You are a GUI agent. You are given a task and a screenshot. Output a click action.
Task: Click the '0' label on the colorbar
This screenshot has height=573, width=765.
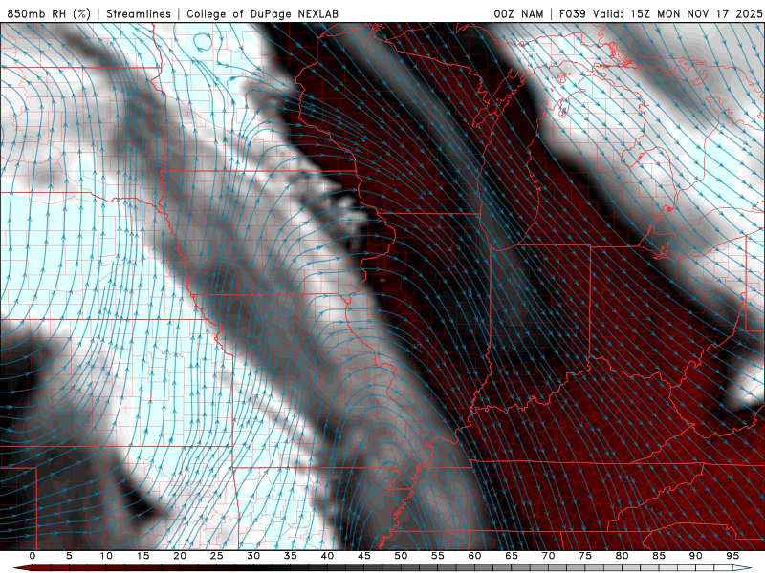click(x=33, y=556)
